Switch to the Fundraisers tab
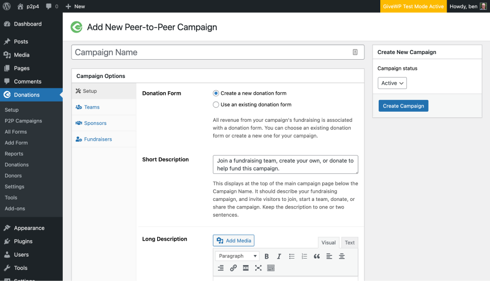 (104, 139)
